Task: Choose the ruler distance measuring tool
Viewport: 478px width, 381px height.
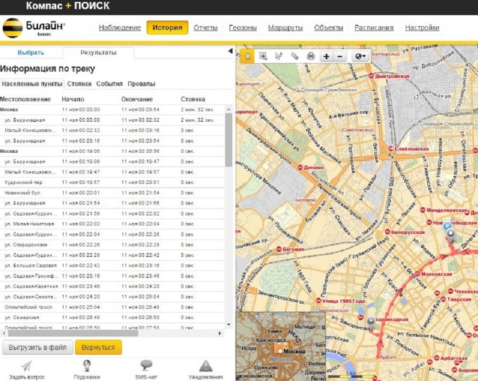Action: click(x=294, y=56)
